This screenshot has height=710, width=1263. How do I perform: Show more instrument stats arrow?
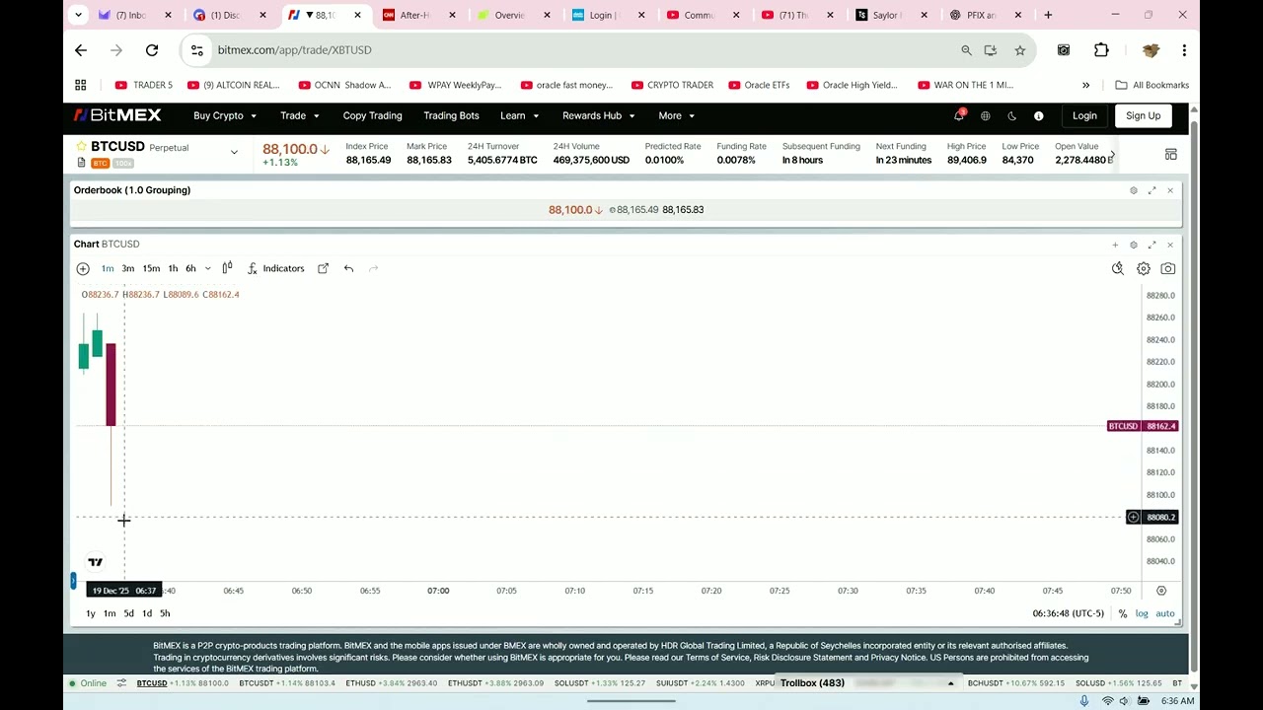1112,155
